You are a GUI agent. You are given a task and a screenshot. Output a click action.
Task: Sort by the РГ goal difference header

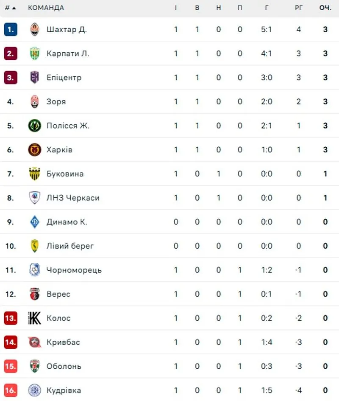[298, 8]
